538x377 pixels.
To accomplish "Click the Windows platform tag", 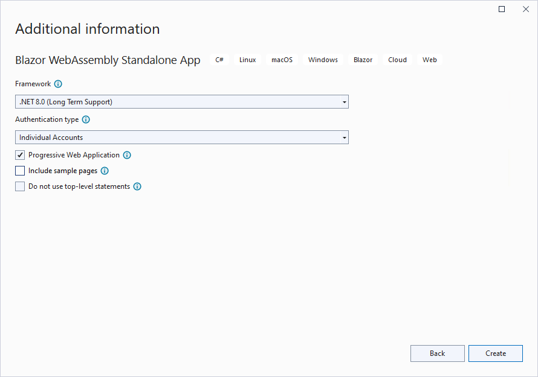I will click(x=323, y=60).
